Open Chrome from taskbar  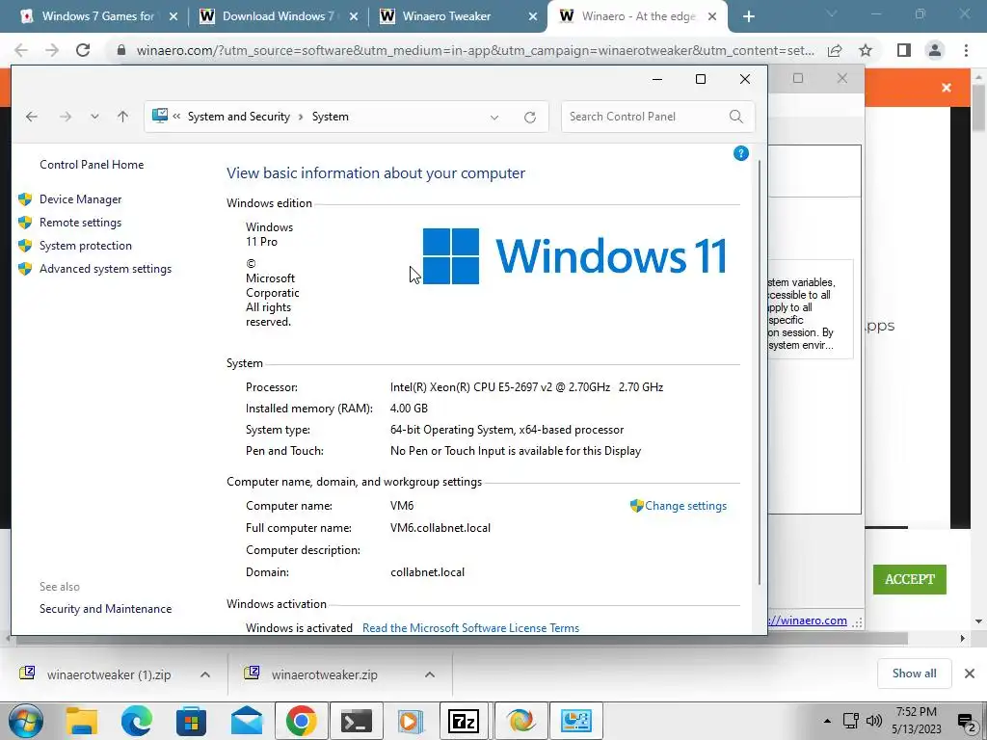(x=302, y=721)
